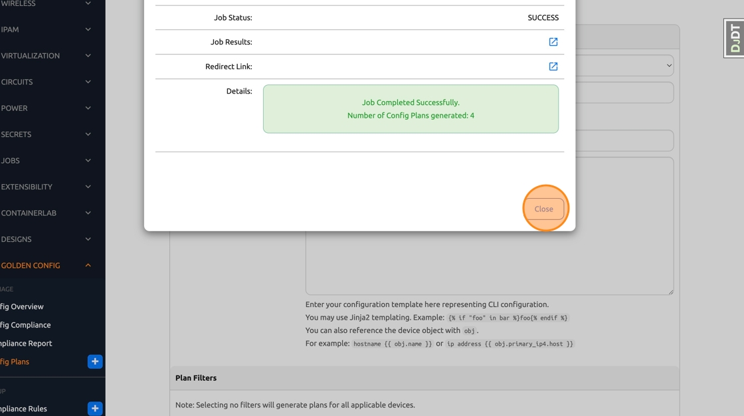The height and width of the screenshot is (416, 744).
Task: Open the Job Results external link icon
Action: [x=553, y=42]
